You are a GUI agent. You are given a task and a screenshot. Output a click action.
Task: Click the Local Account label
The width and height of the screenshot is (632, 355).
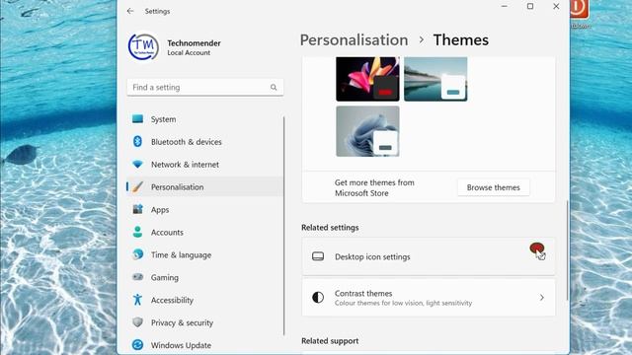pyautogui.click(x=189, y=52)
